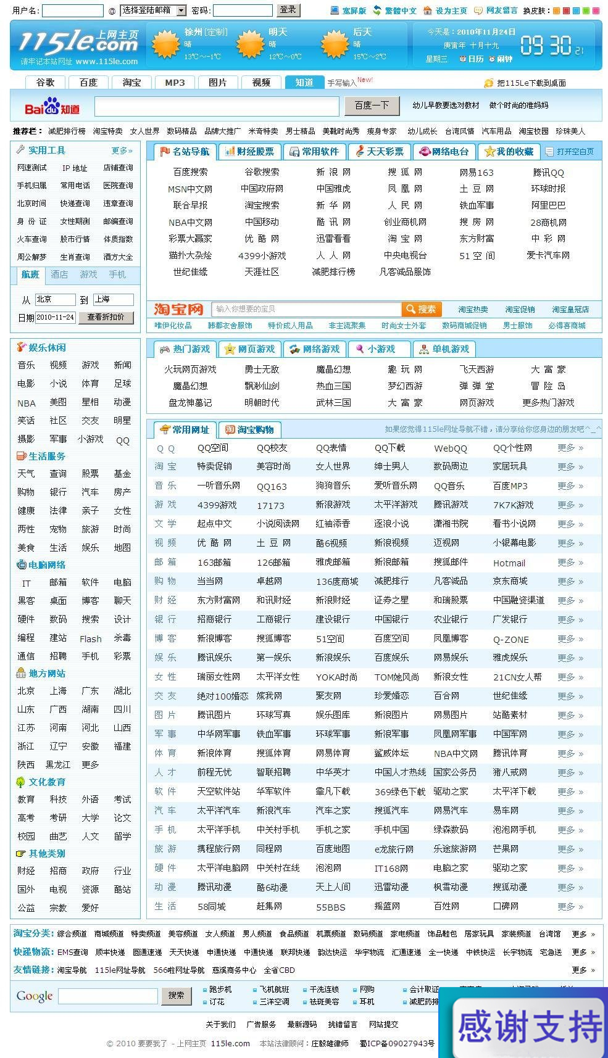Click the orange Taobao 搜索 button
The width and height of the screenshot is (608, 1058).
[x=421, y=309]
